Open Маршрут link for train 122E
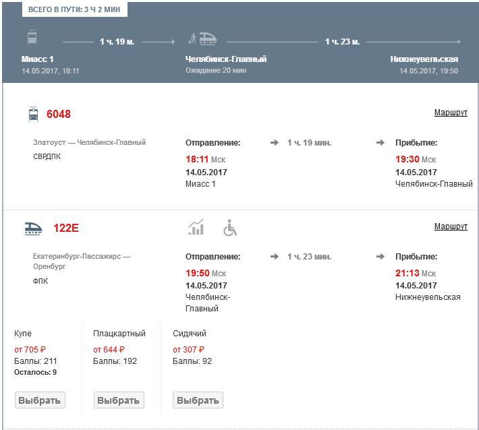This screenshot has height=430, width=479. tap(450, 226)
